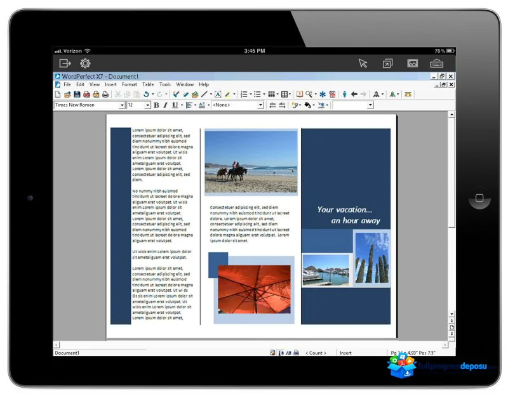The image size is (508, 394).
Task: Save the document with the floppy disk icon
Action: [77, 94]
